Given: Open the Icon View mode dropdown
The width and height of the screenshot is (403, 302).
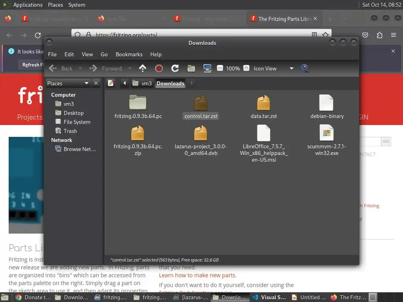Looking at the screenshot, I should click(x=274, y=68).
